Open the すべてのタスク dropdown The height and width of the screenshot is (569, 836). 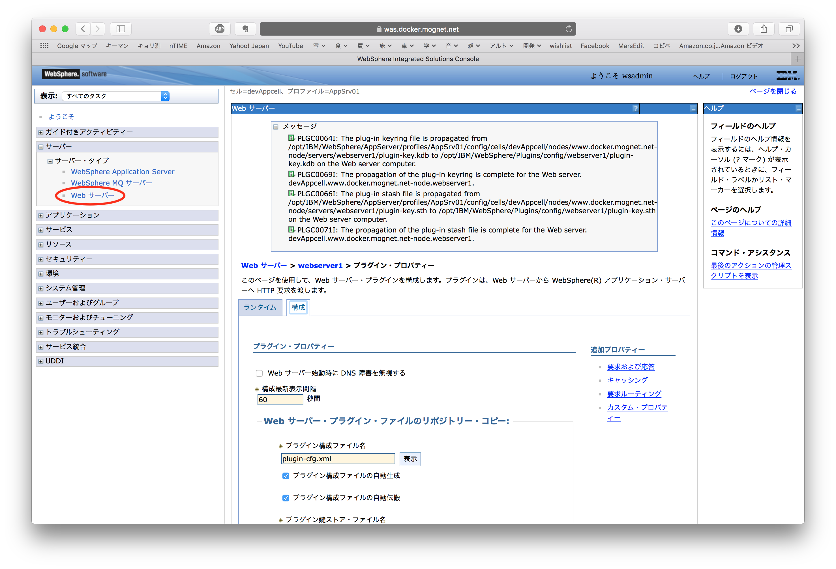point(165,96)
